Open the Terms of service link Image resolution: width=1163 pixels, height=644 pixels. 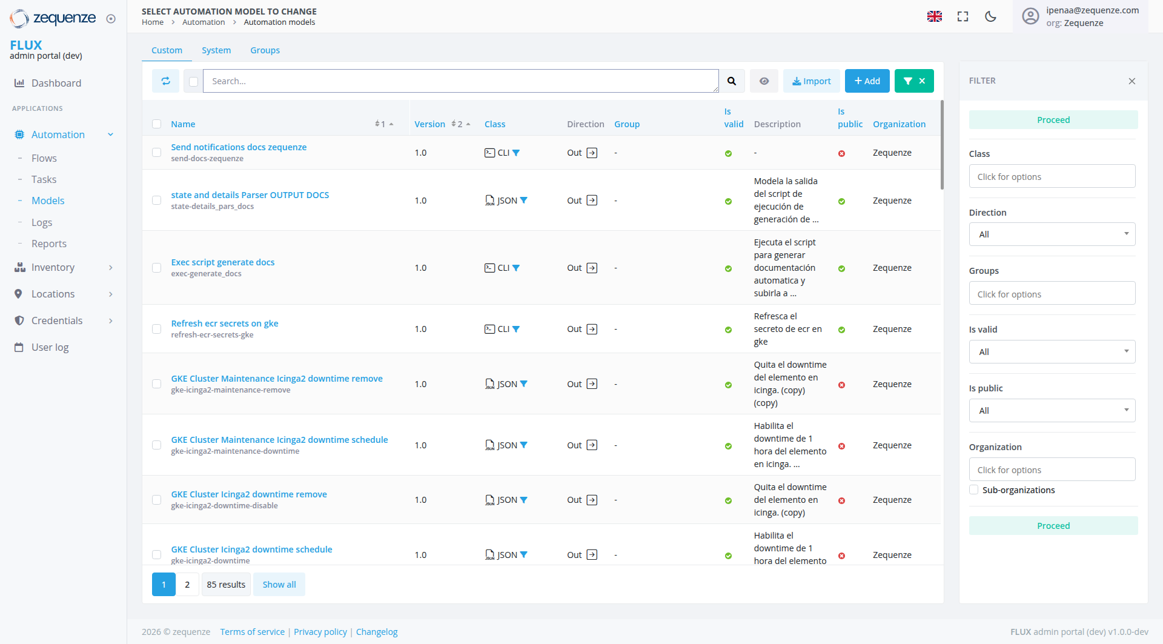(252, 632)
